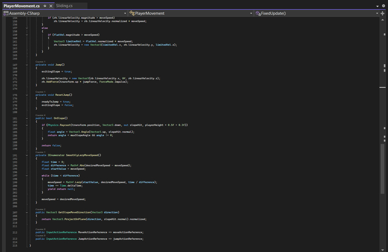This screenshot has width=388, height=252.
Task: Open the tab settings gear icon
Action: pyautogui.click(x=383, y=5)
